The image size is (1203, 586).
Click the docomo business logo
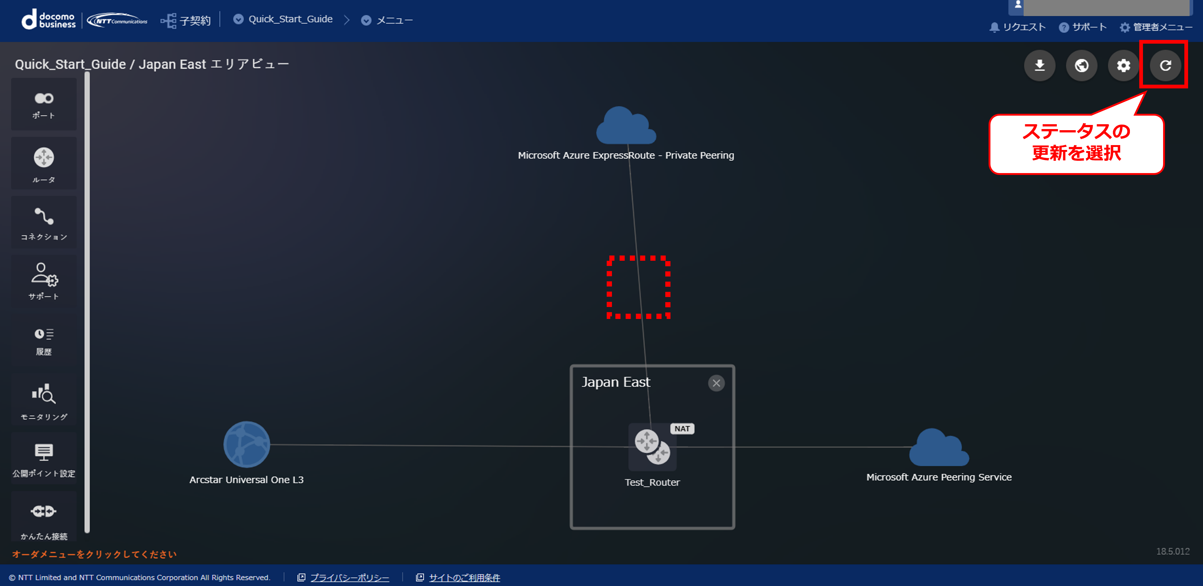click(x=48, y=20)
